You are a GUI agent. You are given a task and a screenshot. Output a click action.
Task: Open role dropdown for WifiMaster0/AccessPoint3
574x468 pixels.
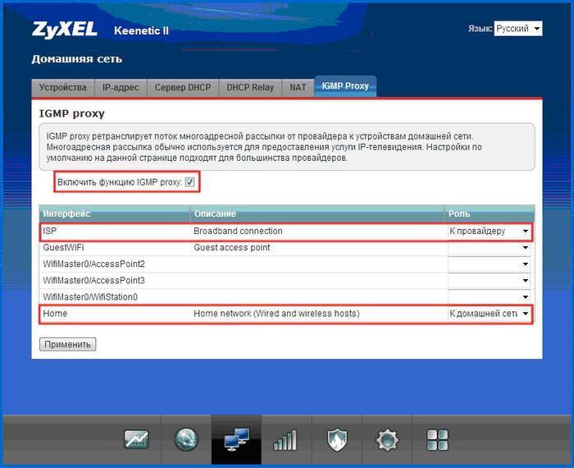point(489,281)
